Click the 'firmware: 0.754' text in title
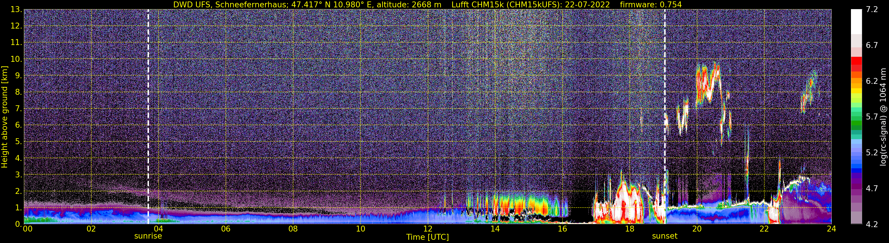This screenshot has width=889, height=243. tap(651, 4)
